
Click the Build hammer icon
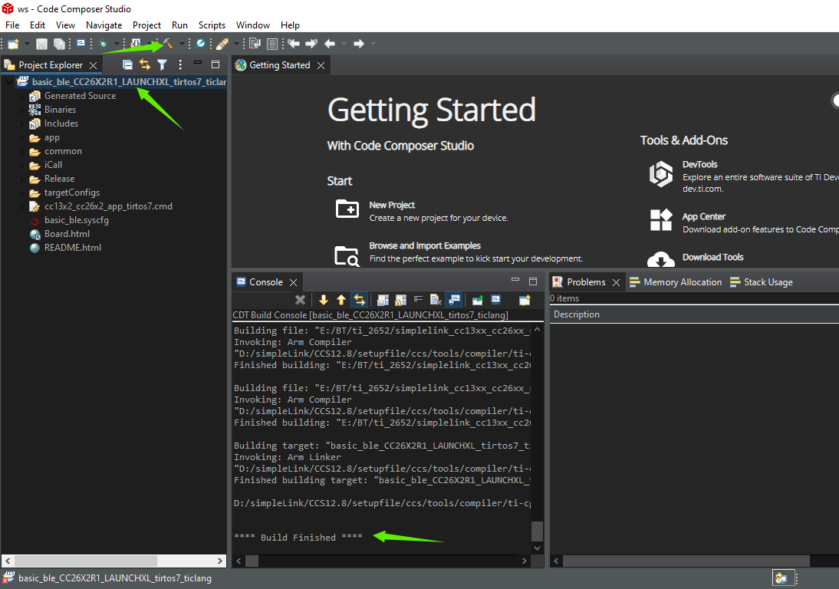click(x=169, y=44)
